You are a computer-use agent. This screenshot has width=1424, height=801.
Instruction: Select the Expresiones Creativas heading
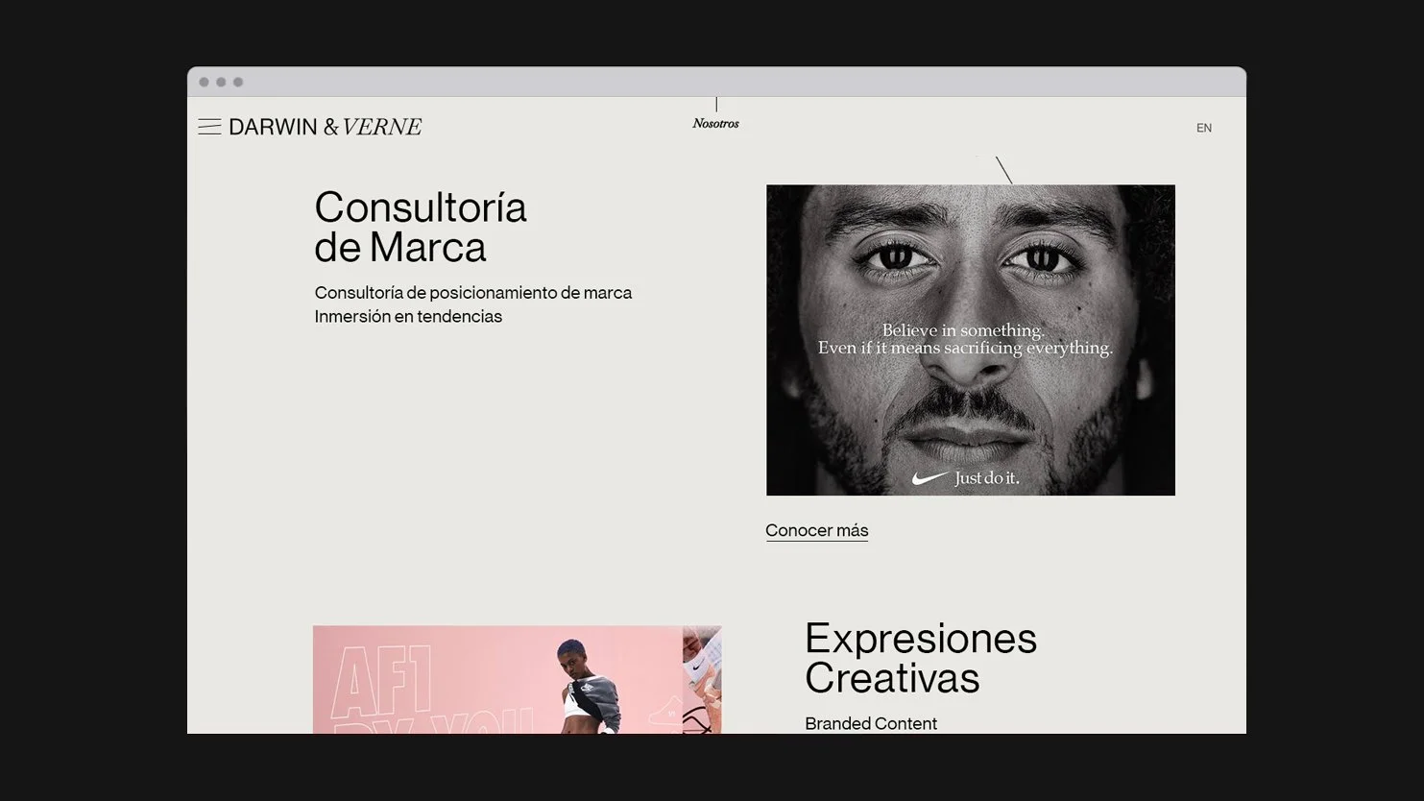click(x=921, y=658)
